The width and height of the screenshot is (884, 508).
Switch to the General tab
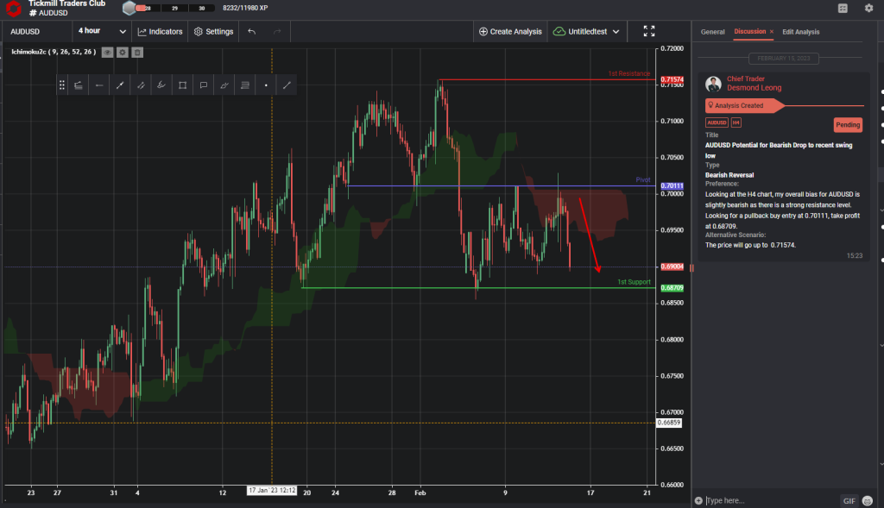[712, 32]
